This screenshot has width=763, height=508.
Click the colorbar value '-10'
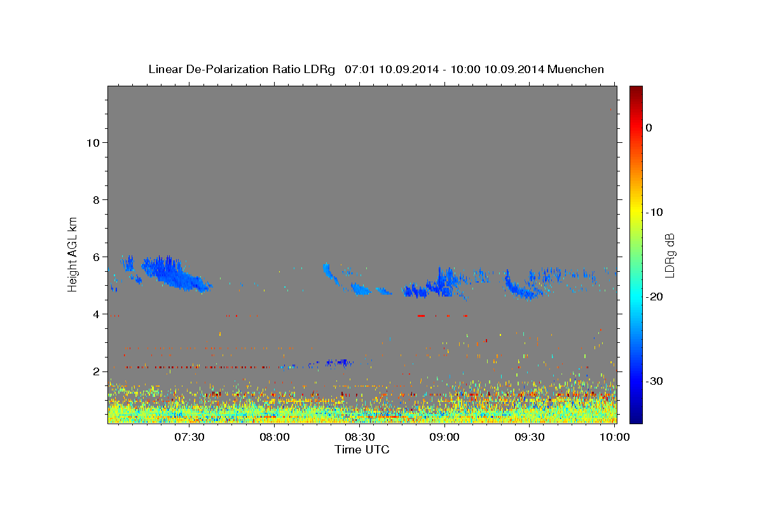pos(655,212)
